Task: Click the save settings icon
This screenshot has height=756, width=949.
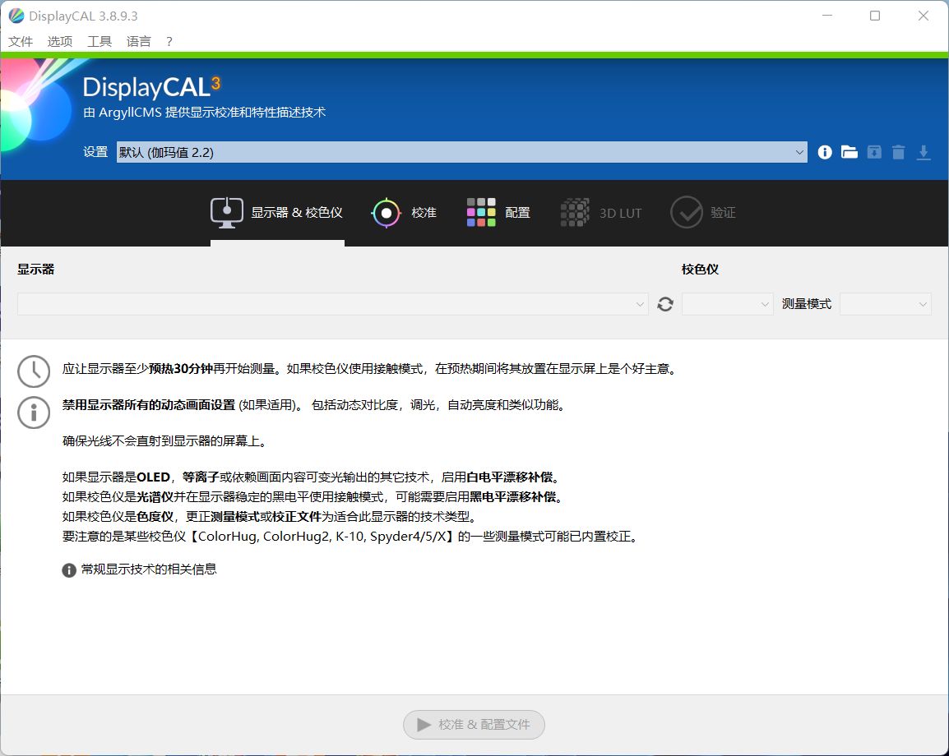Action: coord(874,152)
